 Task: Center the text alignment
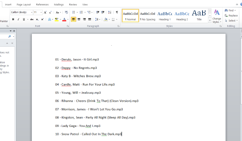point(79,19)
